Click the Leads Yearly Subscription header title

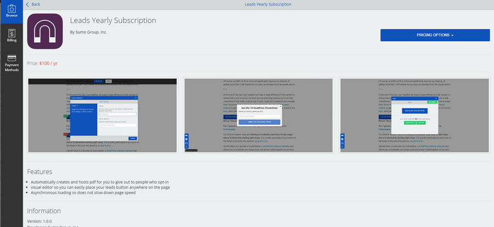268,4
